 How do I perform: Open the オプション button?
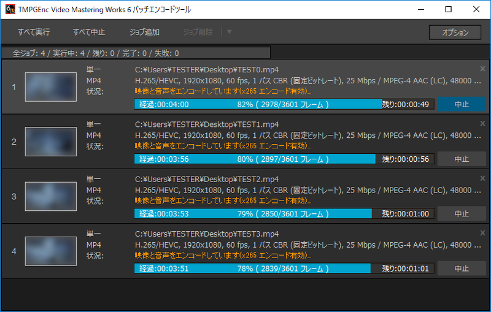455,32
